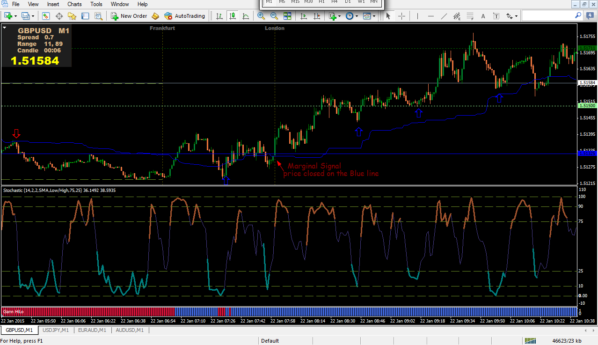Select the Text Label tool
Viewport: 598px width, 345px height.
pos(496,16)
